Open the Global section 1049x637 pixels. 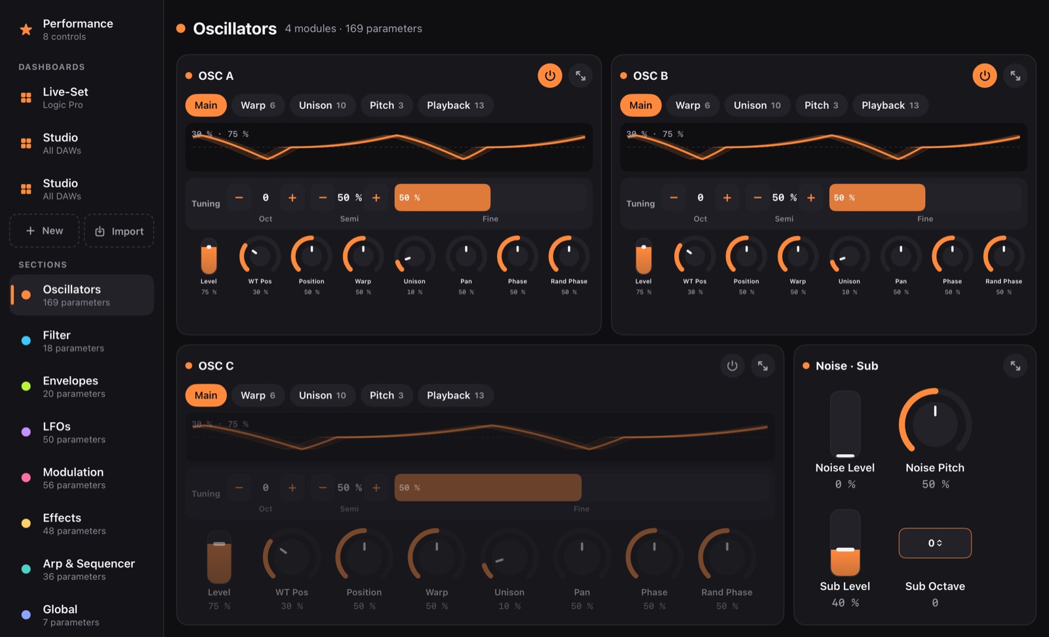82,615
